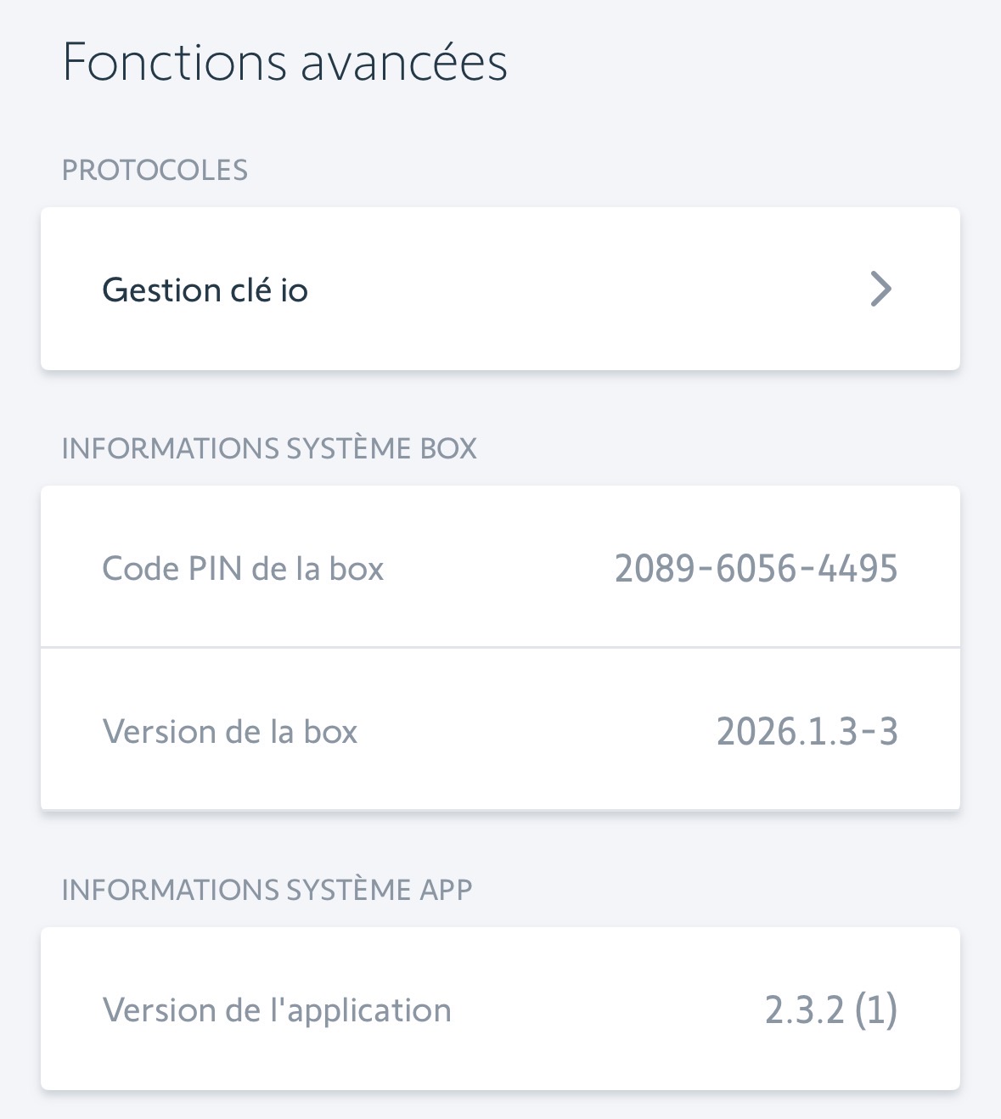The image size is (1001, 1119).
Task: Tap the Version de l'application label
Action: click(x=277, y=1010)
